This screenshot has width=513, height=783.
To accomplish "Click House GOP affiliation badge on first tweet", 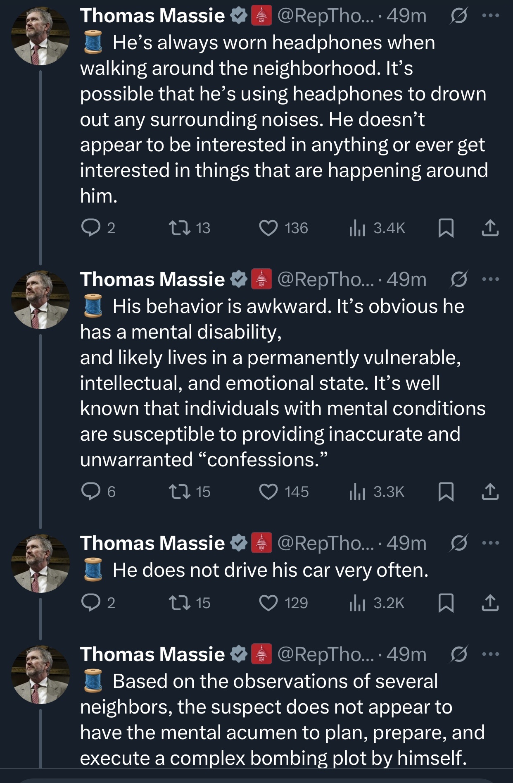I will (x=261, y=16).
